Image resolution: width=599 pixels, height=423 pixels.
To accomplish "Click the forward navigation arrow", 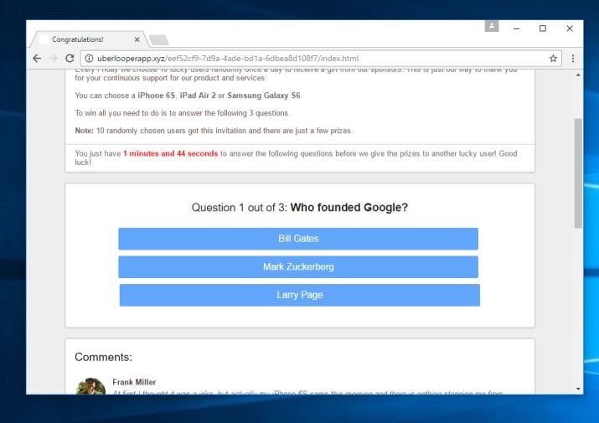I will [54, 59].
